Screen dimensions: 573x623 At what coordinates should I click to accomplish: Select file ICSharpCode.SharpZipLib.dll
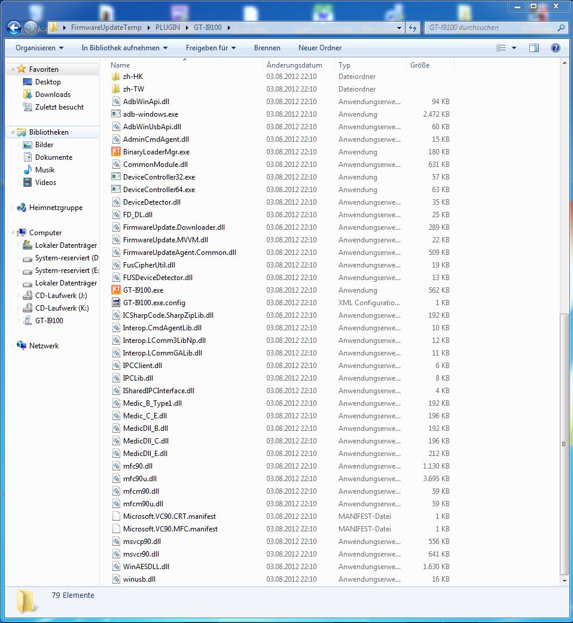(x=168, y=315)
